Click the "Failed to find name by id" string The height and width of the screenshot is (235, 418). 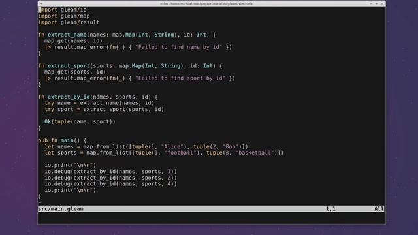pyautogui.click(x=178, y=47)
